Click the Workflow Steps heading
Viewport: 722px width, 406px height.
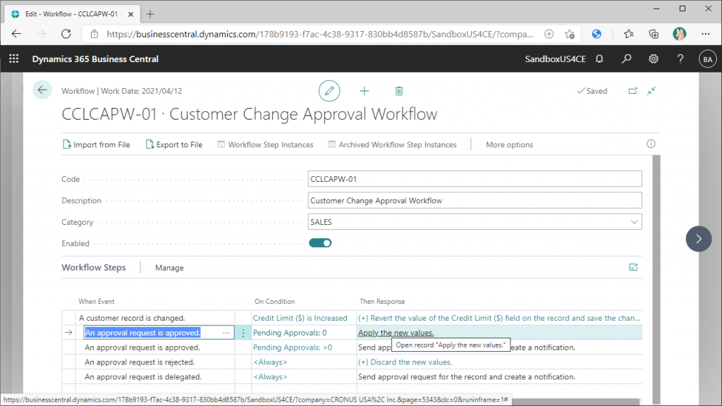[94, 267]
